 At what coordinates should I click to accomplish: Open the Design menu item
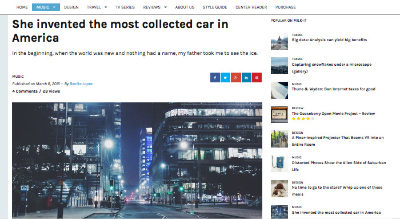click(71, 7)
